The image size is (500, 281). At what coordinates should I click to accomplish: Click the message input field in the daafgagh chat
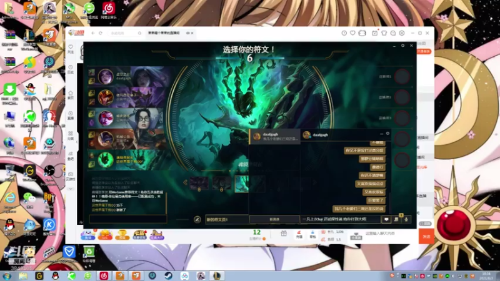click(340, 219)
